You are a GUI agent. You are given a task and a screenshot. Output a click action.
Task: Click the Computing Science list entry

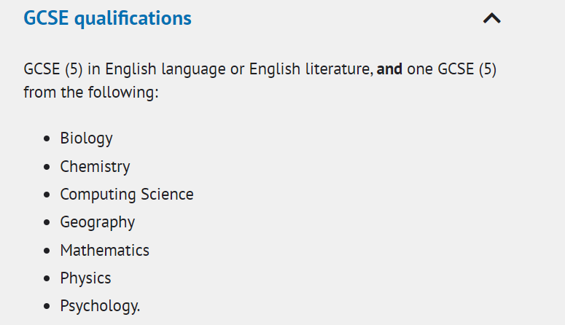pos(127,195)
